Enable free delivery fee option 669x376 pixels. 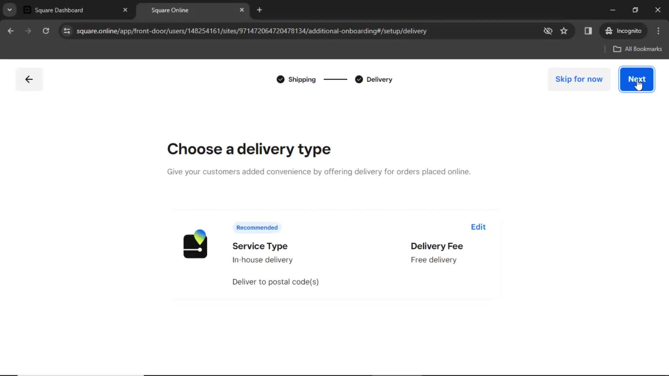[434, 260]
